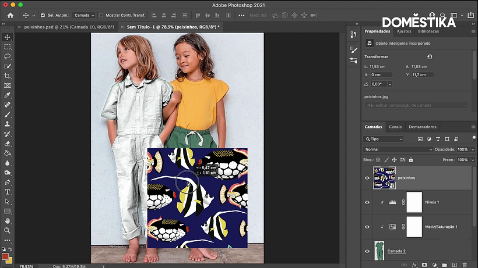Select the History Brush tool

(x=8, y=134)
